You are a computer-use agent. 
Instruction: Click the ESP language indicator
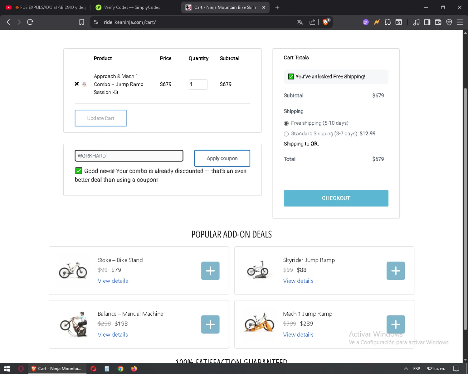[417, 369]
